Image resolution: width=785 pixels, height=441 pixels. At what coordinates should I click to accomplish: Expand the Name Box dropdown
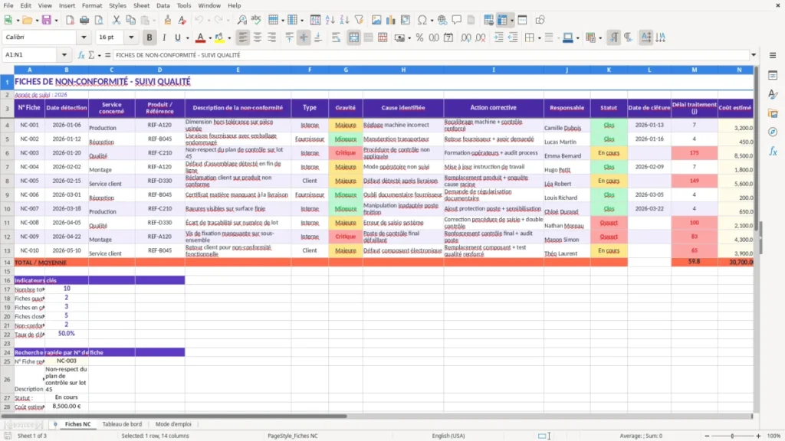point(64,55)
